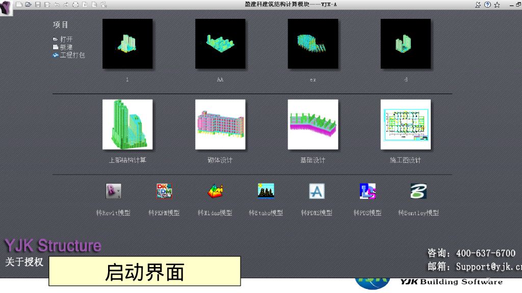
Task: Convert model using 转Midas模型
Action: 215,192
